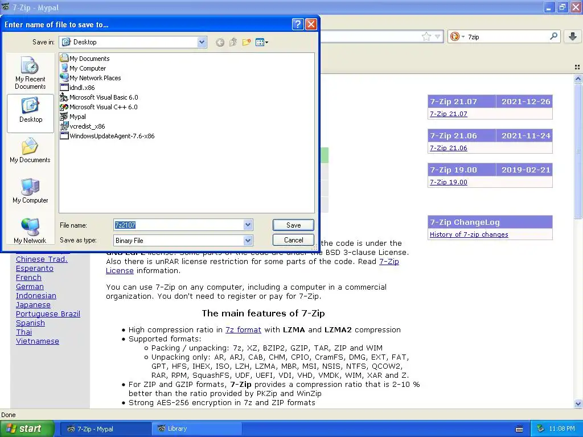583x437 pixels.
Task: Open search engine selector icon
Action: click(x=457, y=36)
